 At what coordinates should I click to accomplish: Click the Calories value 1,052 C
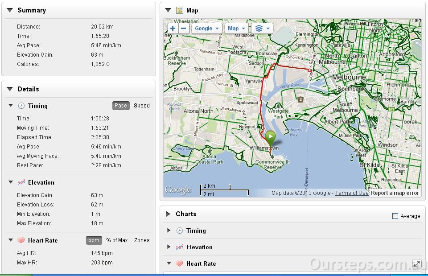100,64
